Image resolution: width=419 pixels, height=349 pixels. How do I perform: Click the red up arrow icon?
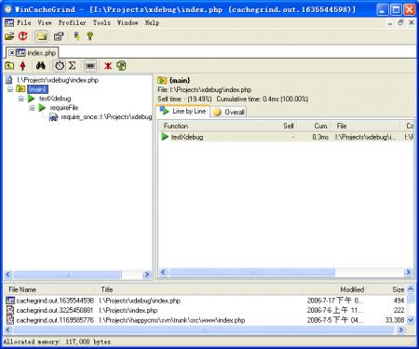click(x=22, y=66)
